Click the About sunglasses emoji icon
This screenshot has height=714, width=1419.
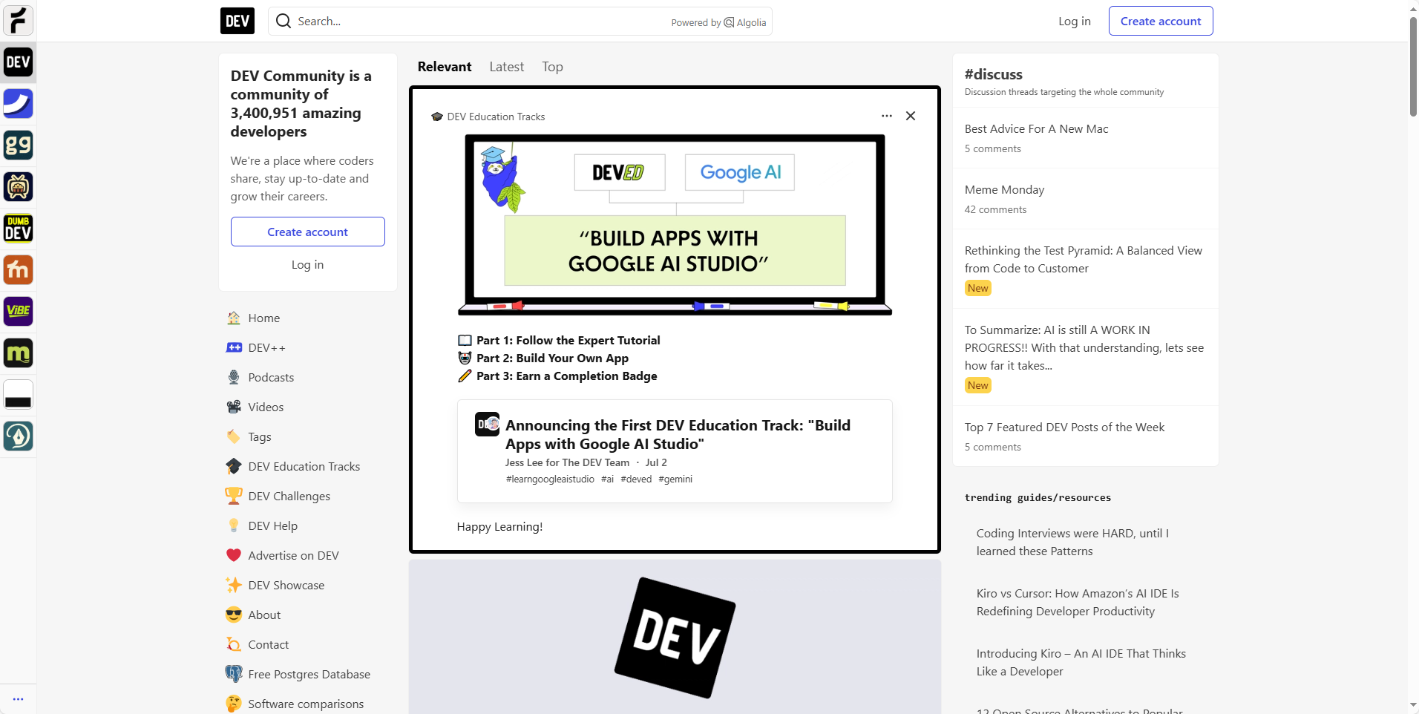click(234, 615)
